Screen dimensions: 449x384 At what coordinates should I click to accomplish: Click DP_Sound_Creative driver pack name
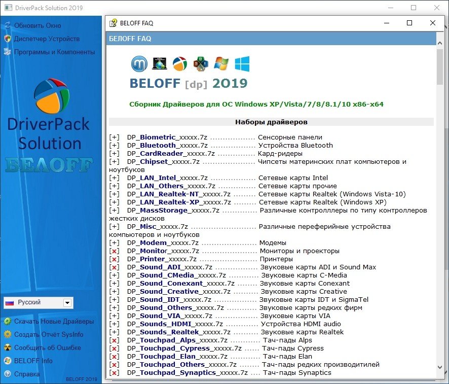coord(179,292)
